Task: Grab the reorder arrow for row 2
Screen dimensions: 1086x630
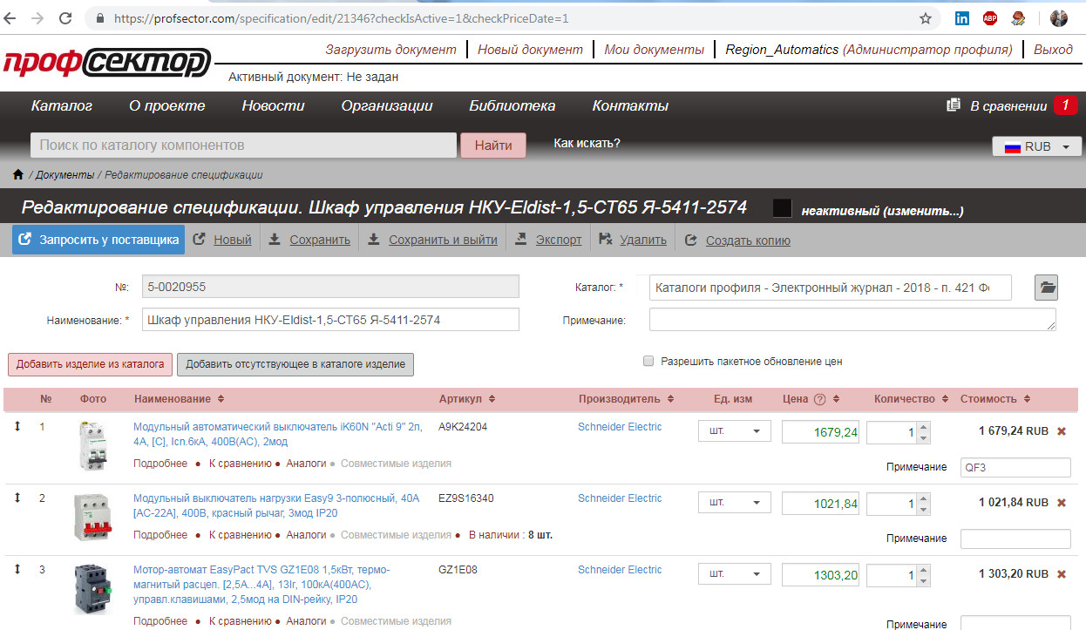Action: tap(17, 498)
